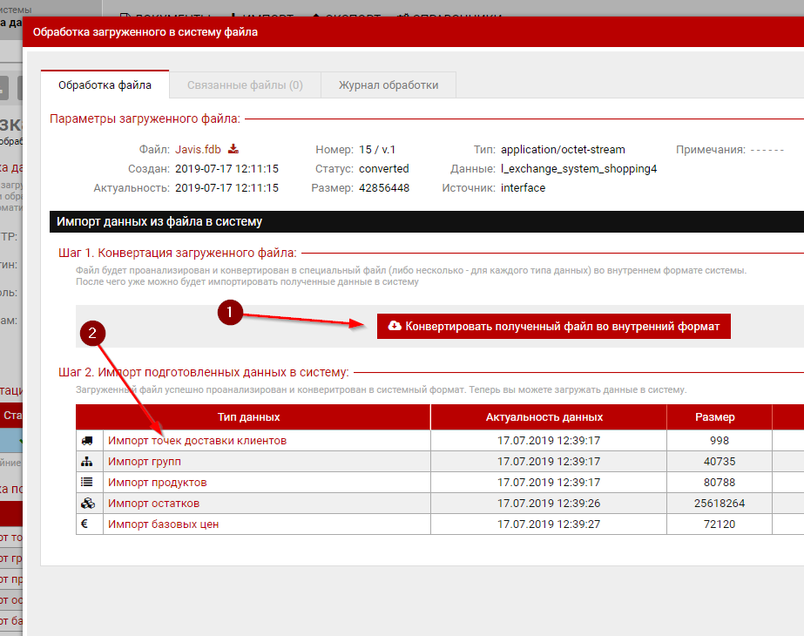This screenshot has width=804, height=636.
Task: Click the cloud upload icon on convert button
Action: [x=395, y=326]
